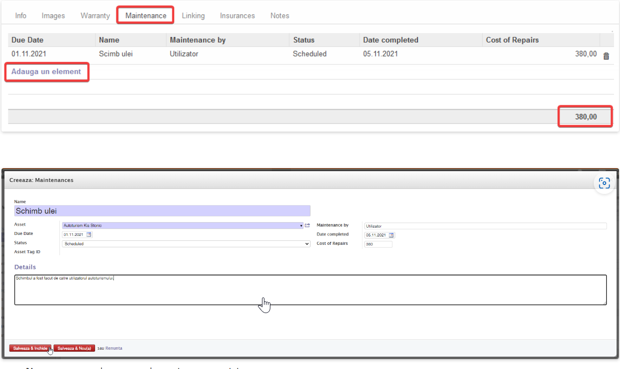620x369 pixels.
Task: Open the Asset external link icon
Action: (x=307, y=226)
